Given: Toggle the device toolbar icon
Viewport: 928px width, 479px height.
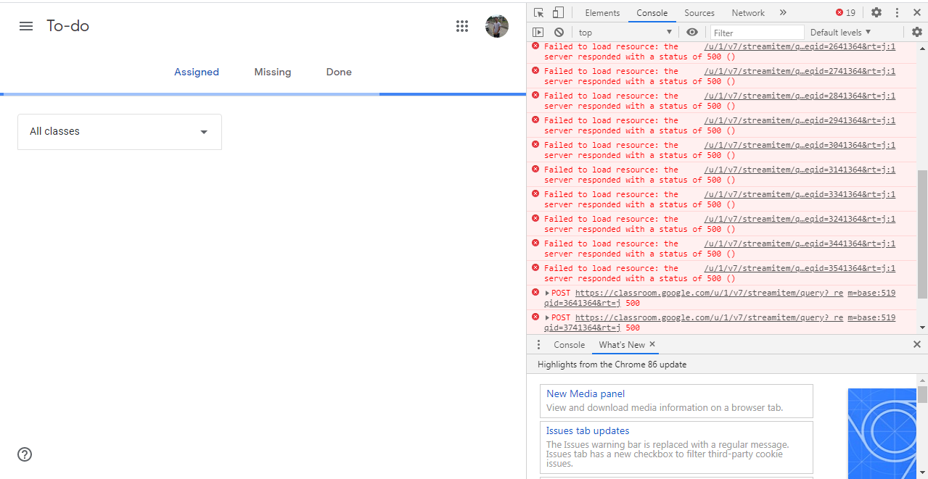Looking at the screenshot, I should point(558,12).
